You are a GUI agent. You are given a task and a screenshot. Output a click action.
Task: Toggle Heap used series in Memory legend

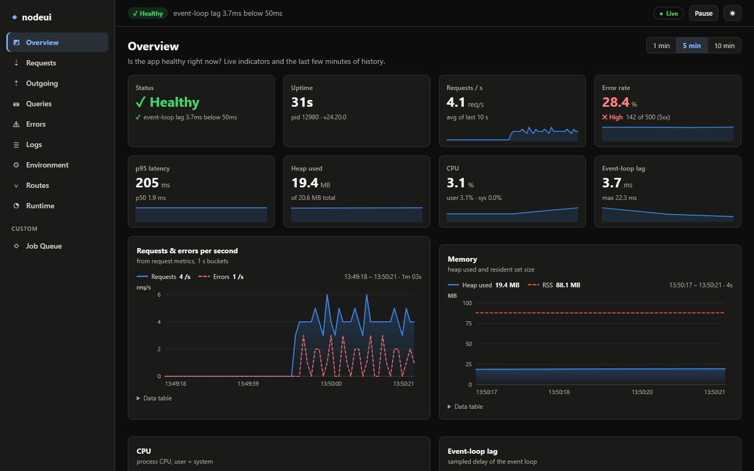484,285
